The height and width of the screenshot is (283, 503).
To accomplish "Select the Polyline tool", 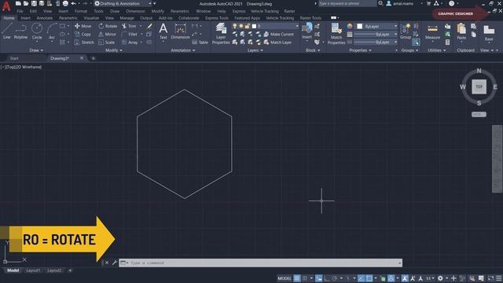I will pos(20,31).
